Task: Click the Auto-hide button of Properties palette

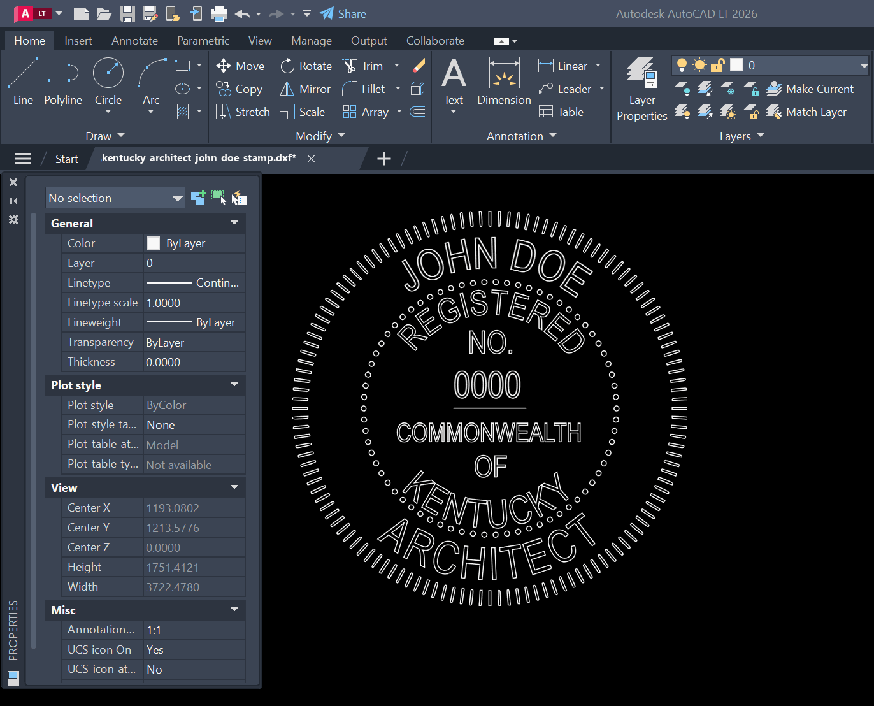Action: 13,201
